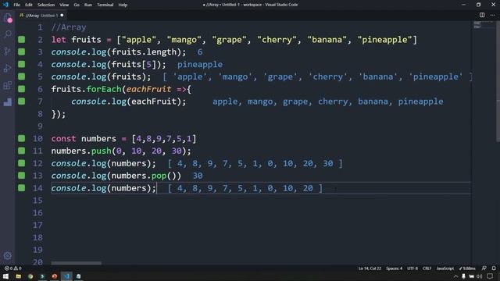Click the unsaved dot on the //Array tab
Image resolution: width=500 pixels, height=281 pixels.
pyautogui.click(x=62, y=16)
